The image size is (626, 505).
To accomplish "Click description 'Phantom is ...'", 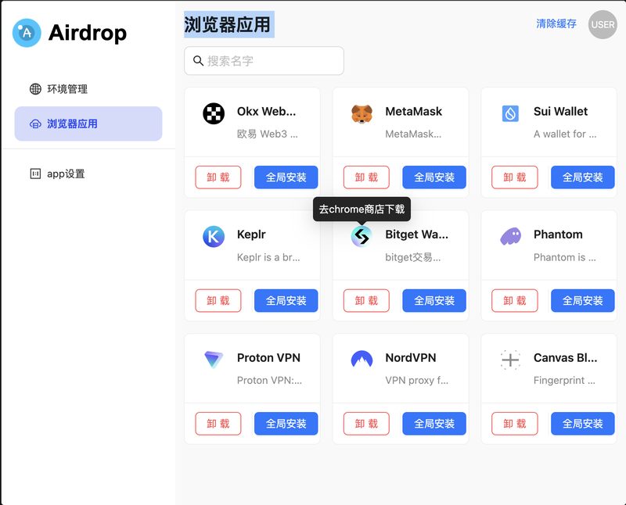I will 565,257.
